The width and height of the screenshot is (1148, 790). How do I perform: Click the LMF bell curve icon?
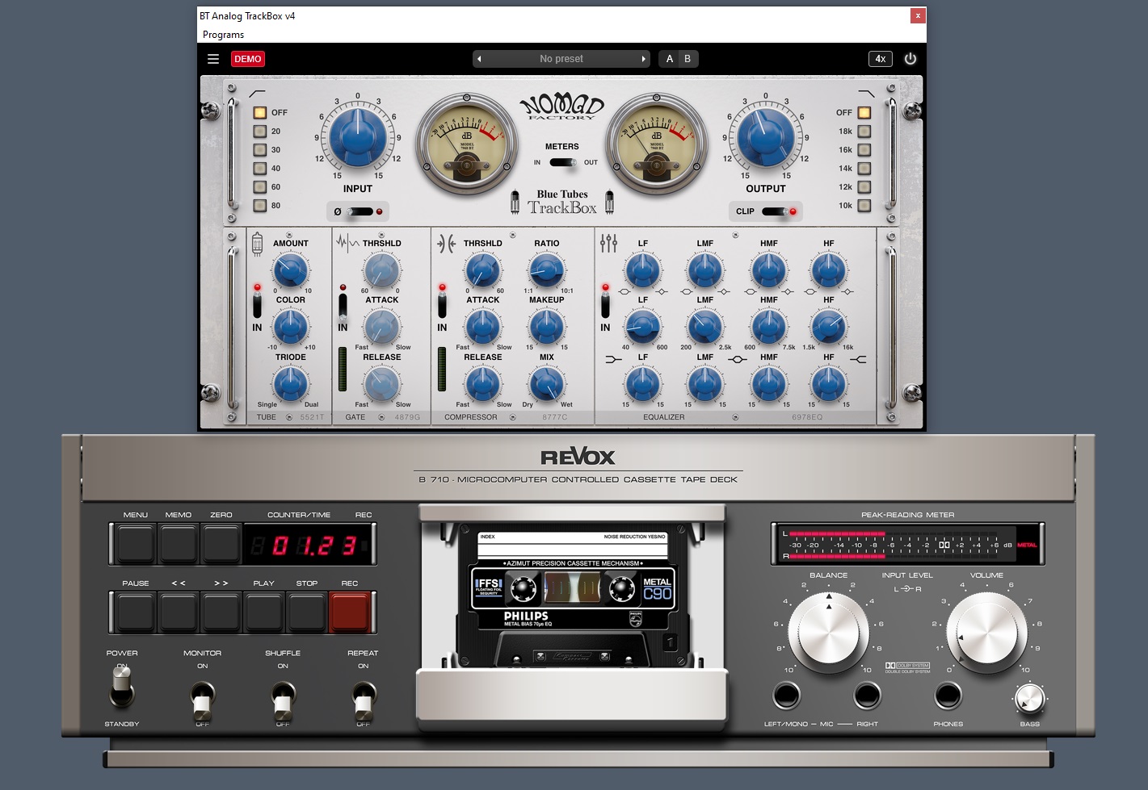click(737, 359)
